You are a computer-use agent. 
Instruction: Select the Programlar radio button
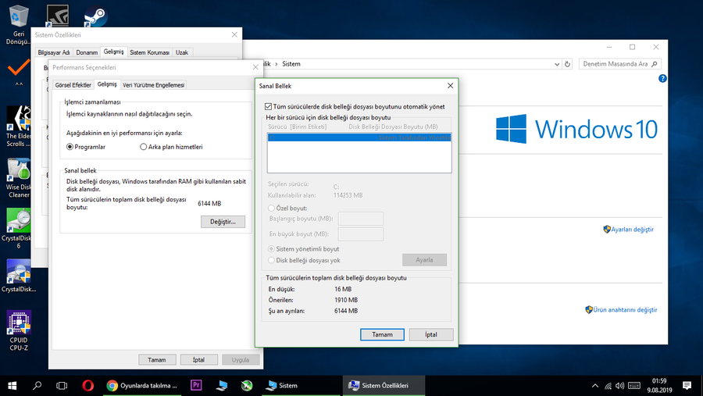(x=70, y=147)
